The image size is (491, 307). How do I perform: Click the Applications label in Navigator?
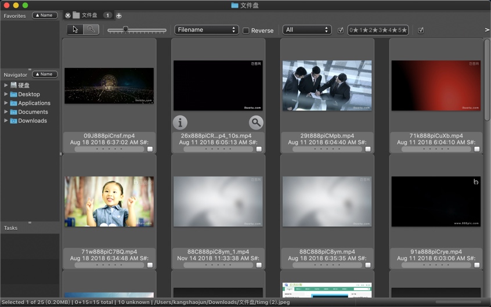(34, 103)
